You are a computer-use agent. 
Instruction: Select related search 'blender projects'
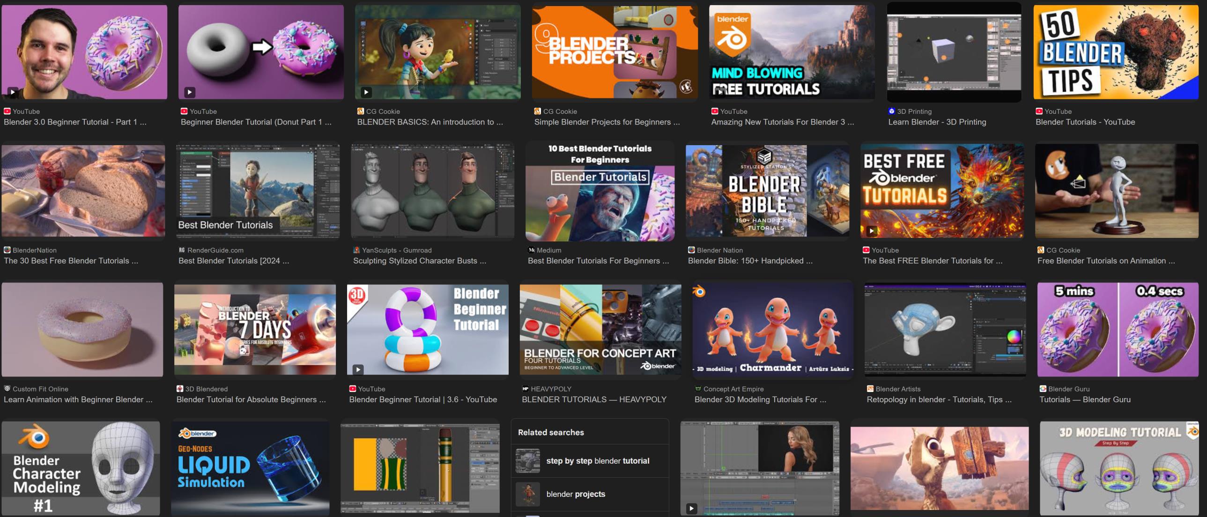pyautogui.click(x=590, y=494)
